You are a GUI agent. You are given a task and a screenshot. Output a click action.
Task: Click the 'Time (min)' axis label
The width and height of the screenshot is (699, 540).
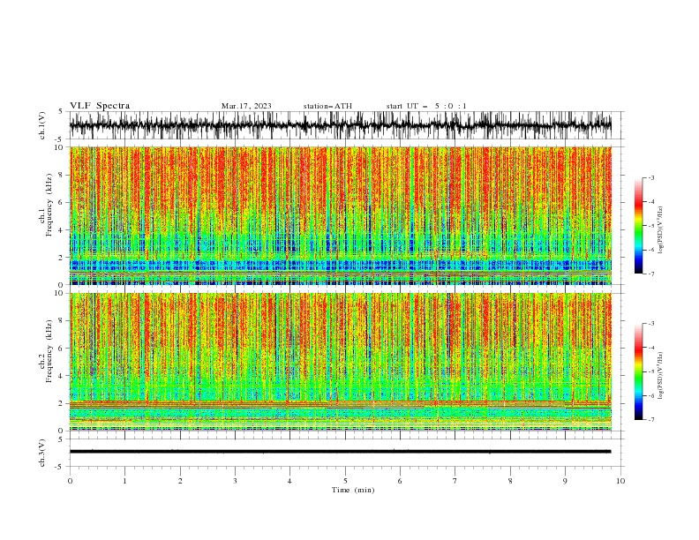[353, 490]
